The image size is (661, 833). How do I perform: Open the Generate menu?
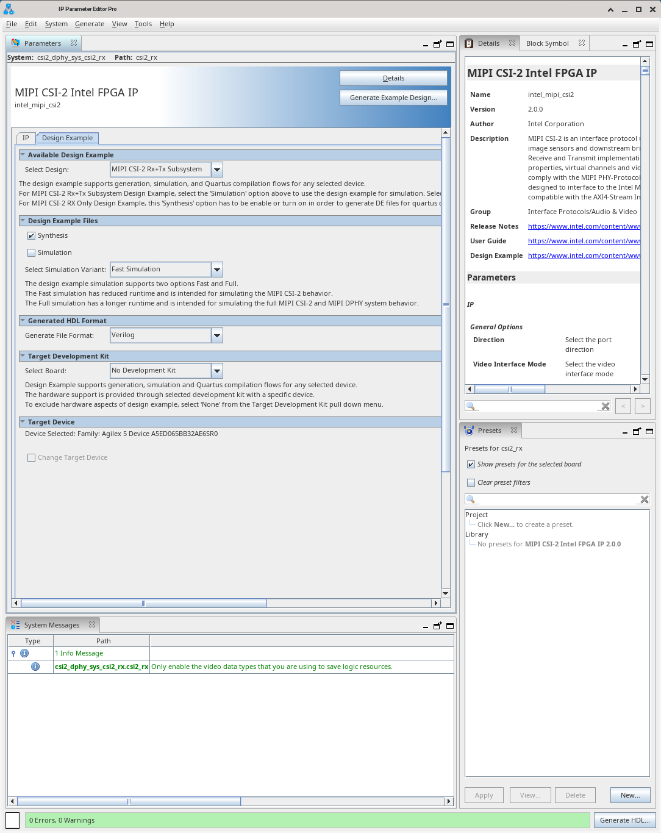pos(90,24)
